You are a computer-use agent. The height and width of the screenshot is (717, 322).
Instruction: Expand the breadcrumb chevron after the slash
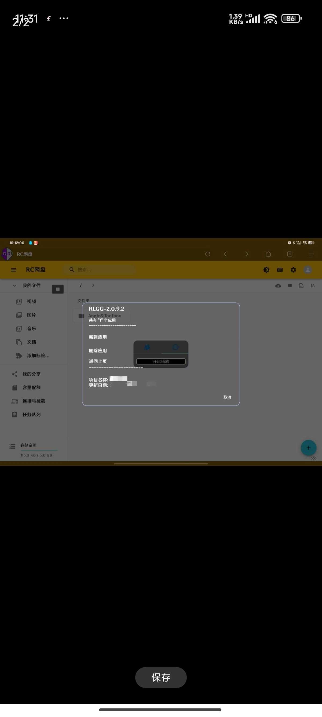tap(93, 285)
